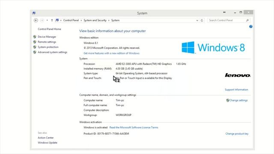Select System and Security breadcrumb
274x154 pixels.
95,20
